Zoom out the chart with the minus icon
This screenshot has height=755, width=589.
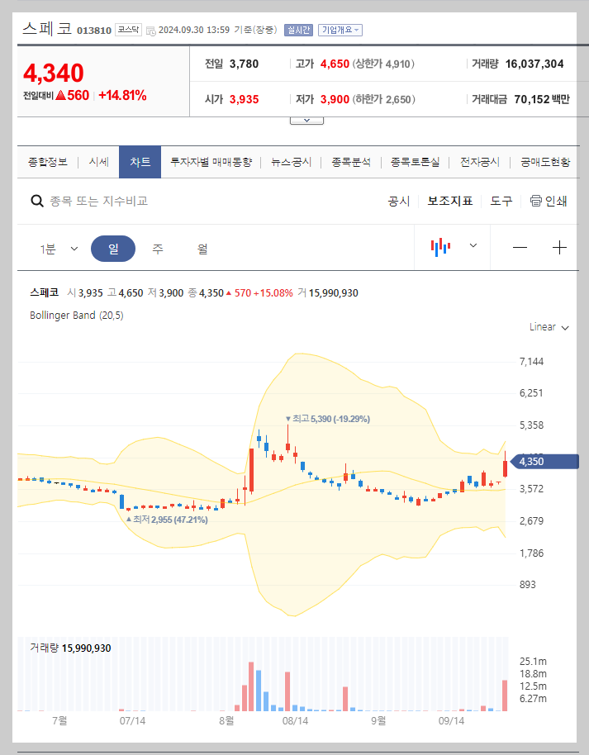(520, 247)
